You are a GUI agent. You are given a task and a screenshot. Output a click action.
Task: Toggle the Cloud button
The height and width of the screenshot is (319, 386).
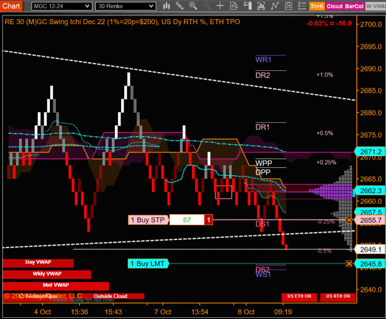[x=335, y=6]
